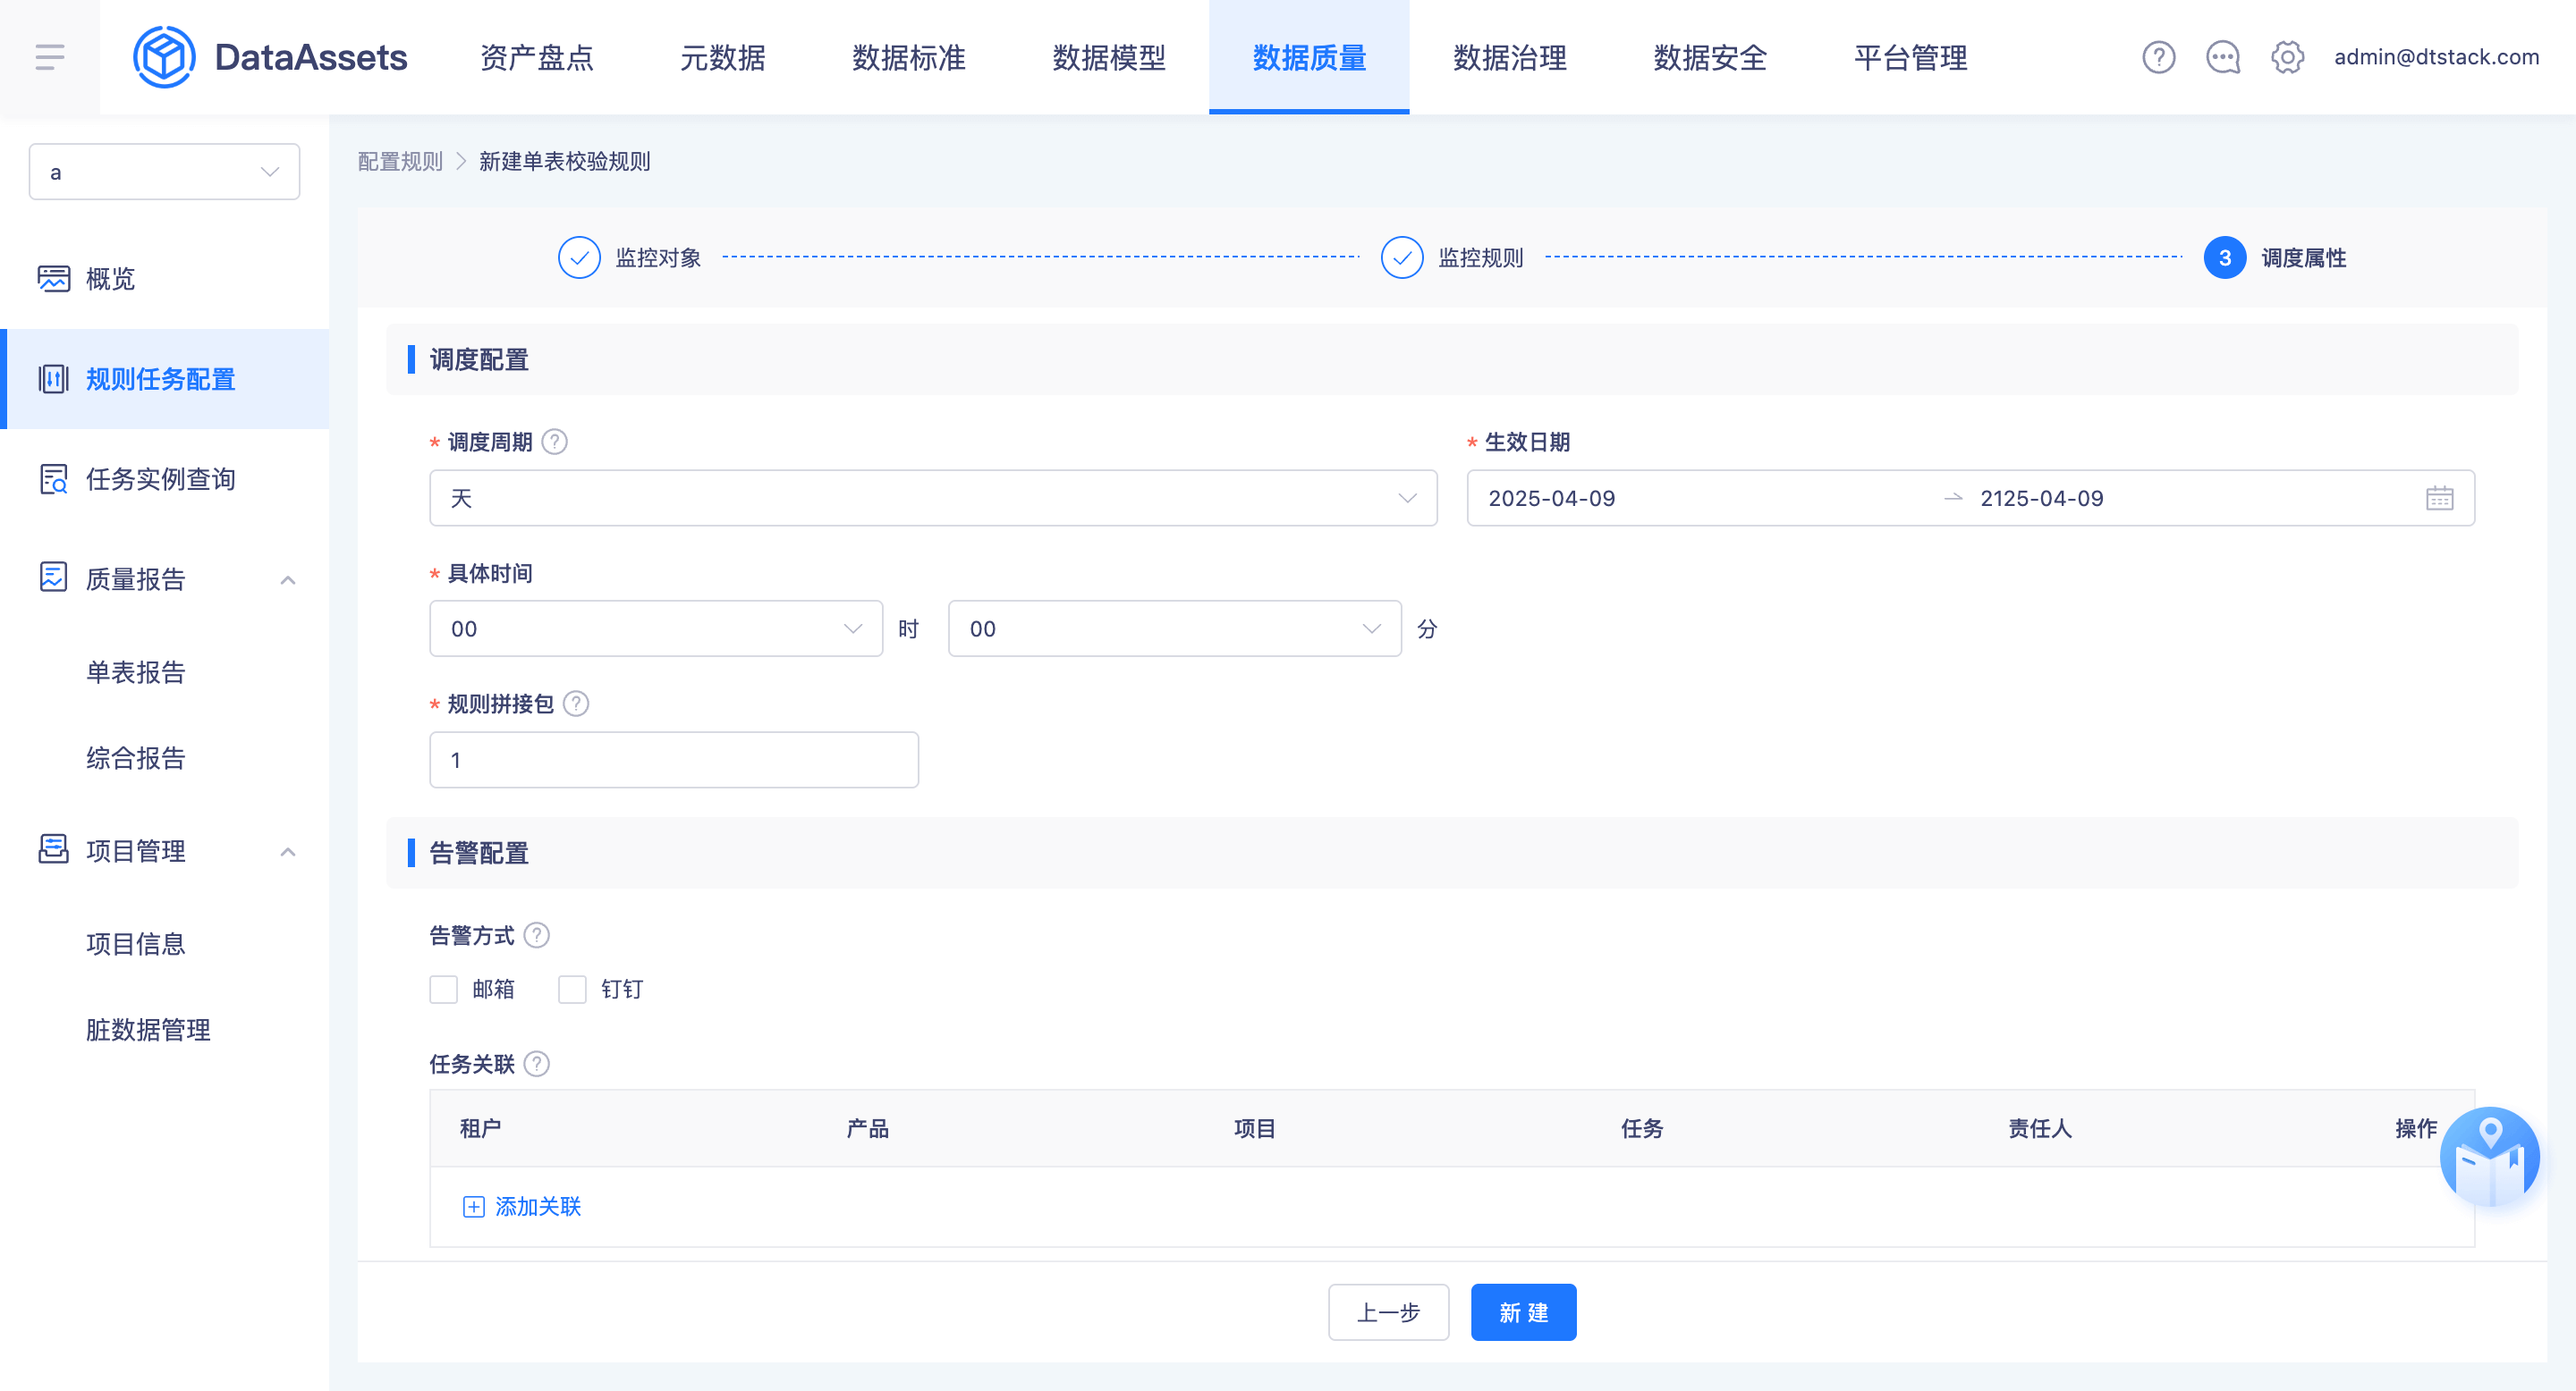Screen dimensions: 2576x1391
Task: Click the end date 2125-04-09 field
Action: tap(2042, 499)
